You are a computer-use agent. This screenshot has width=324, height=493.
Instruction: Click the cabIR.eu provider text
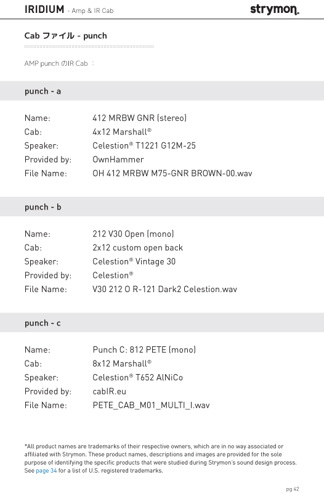(x=110, y=391)
